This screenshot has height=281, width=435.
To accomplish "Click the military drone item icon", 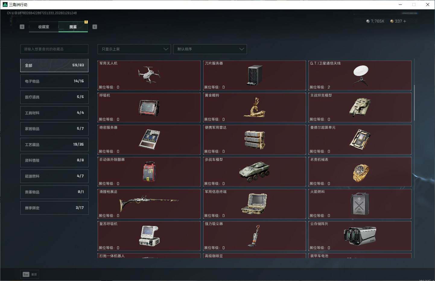I will click(x=149, y=74).
